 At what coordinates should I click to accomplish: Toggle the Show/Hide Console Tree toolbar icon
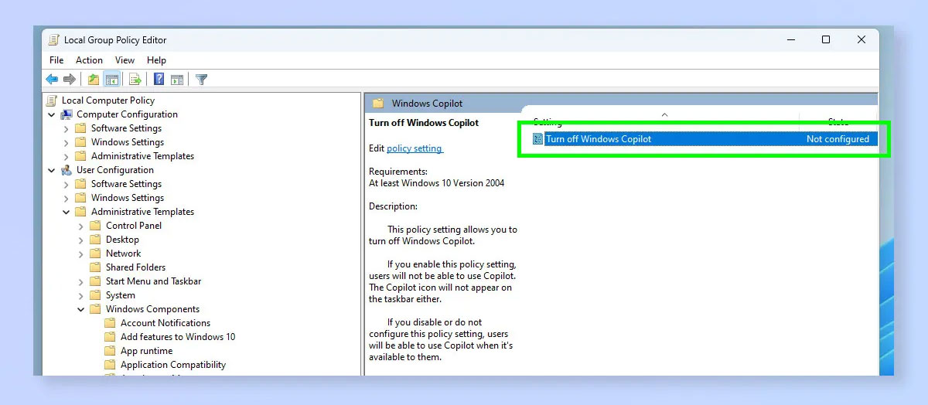(111, 79)
